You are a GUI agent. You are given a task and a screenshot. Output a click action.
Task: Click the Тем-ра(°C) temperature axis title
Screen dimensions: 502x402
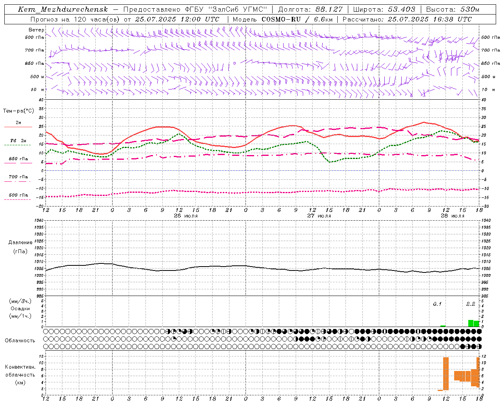click(x=18, y=111)
